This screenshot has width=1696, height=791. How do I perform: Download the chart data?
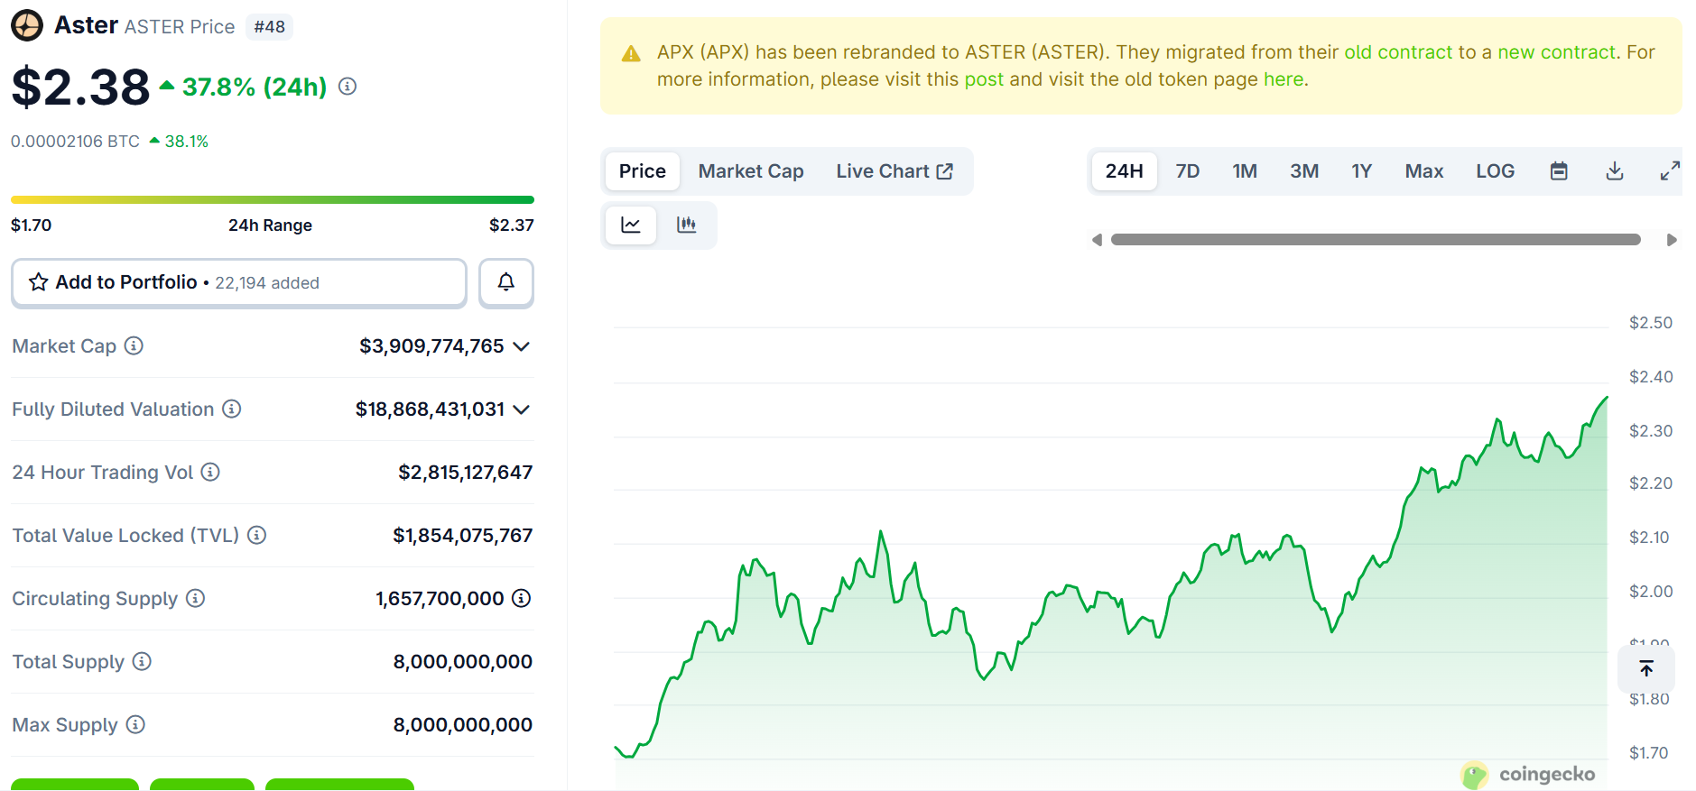[x=1615, y=171]
